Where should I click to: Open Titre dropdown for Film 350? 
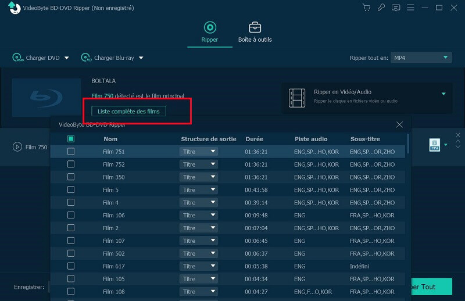click(x=199, y=177)
